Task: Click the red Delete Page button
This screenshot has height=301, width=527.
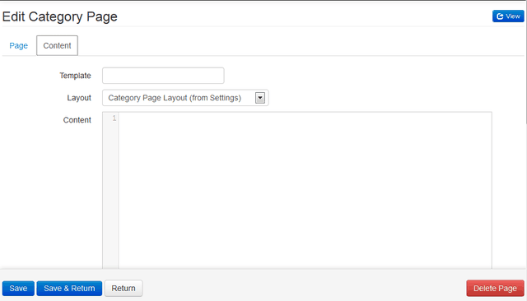Action: pyautogui.click(x=495, y=288)
